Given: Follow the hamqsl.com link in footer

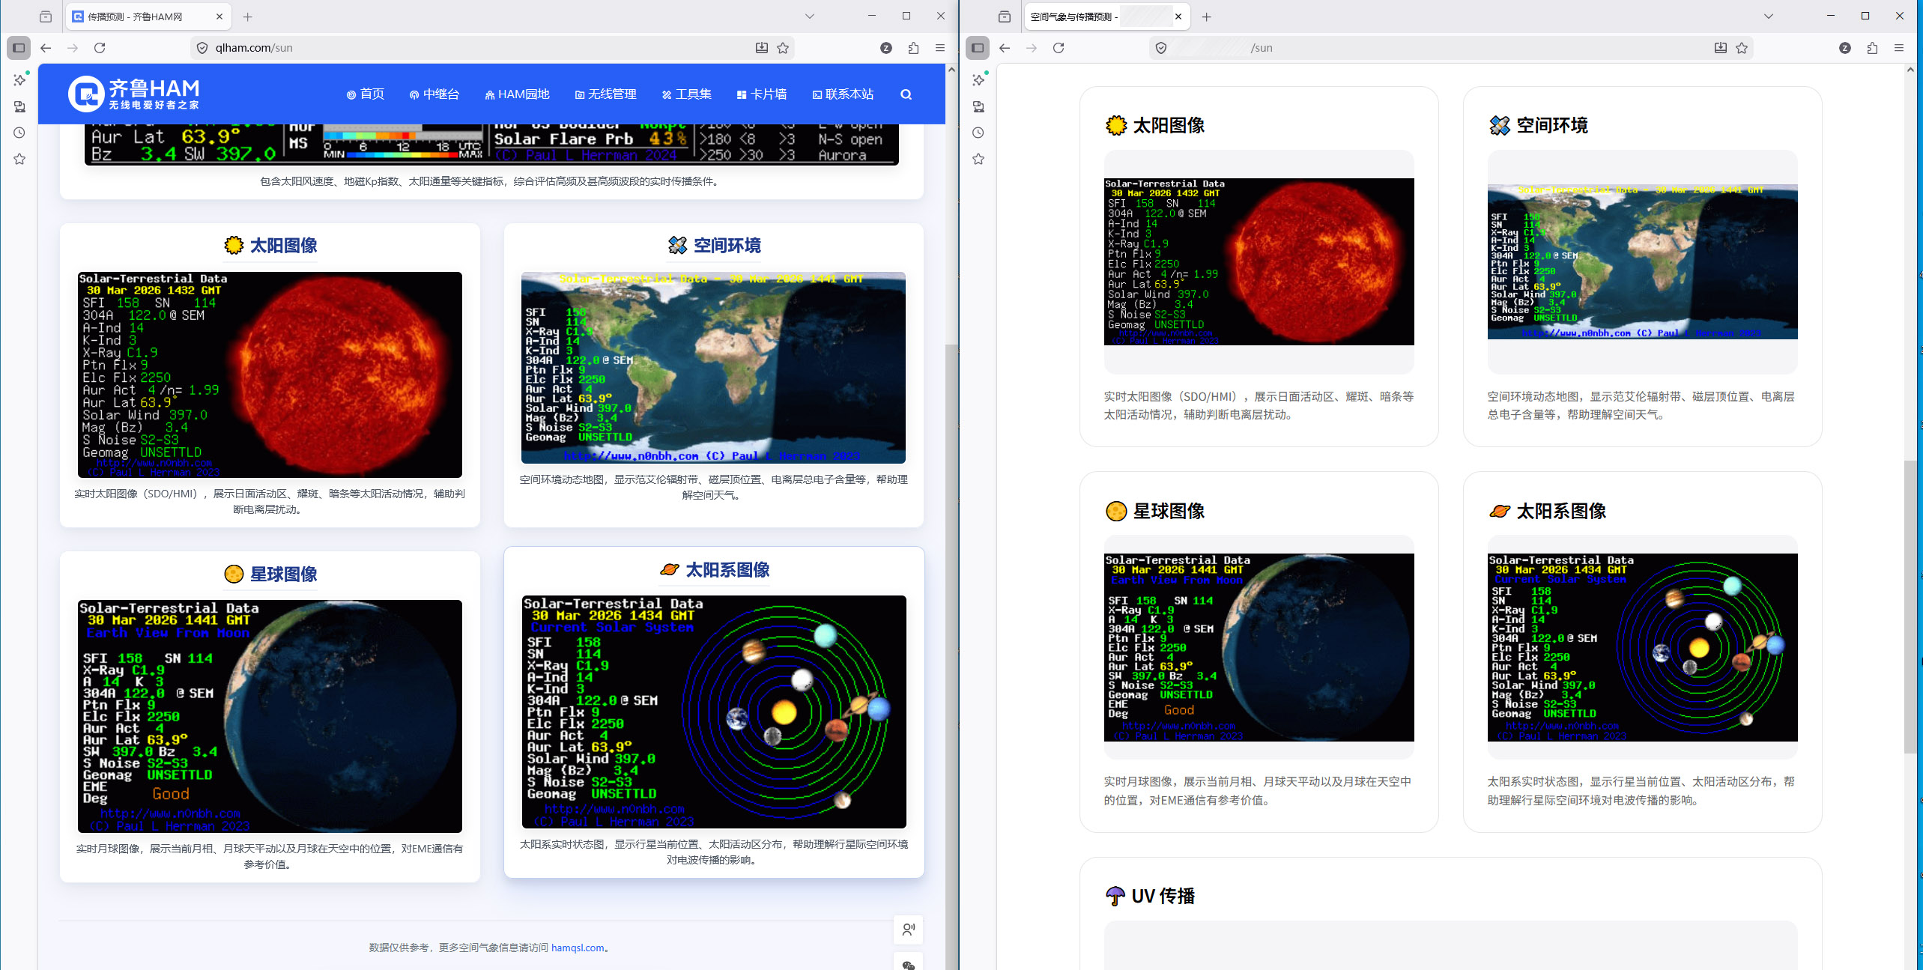Looking at the screenshot, I should 577,948.
